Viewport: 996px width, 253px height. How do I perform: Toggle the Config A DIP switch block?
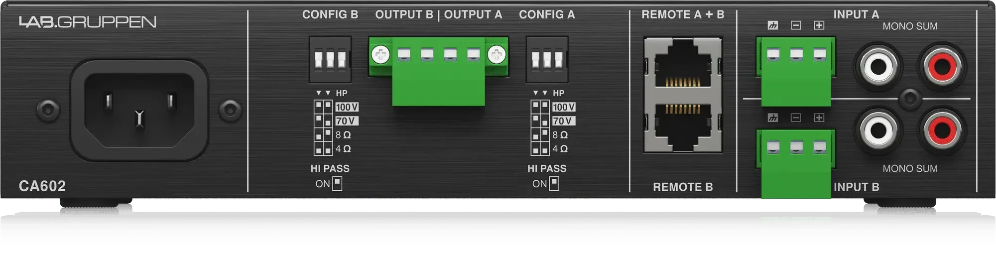[547, 59]
